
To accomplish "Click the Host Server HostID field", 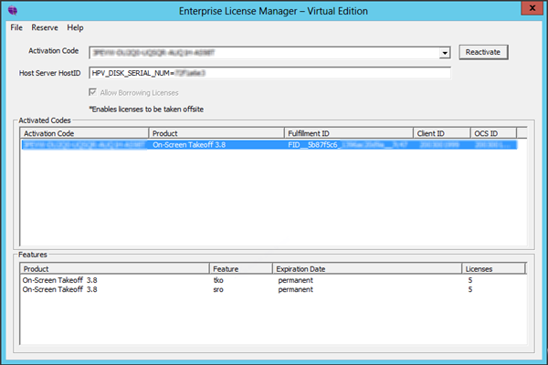I will (269, 73).
